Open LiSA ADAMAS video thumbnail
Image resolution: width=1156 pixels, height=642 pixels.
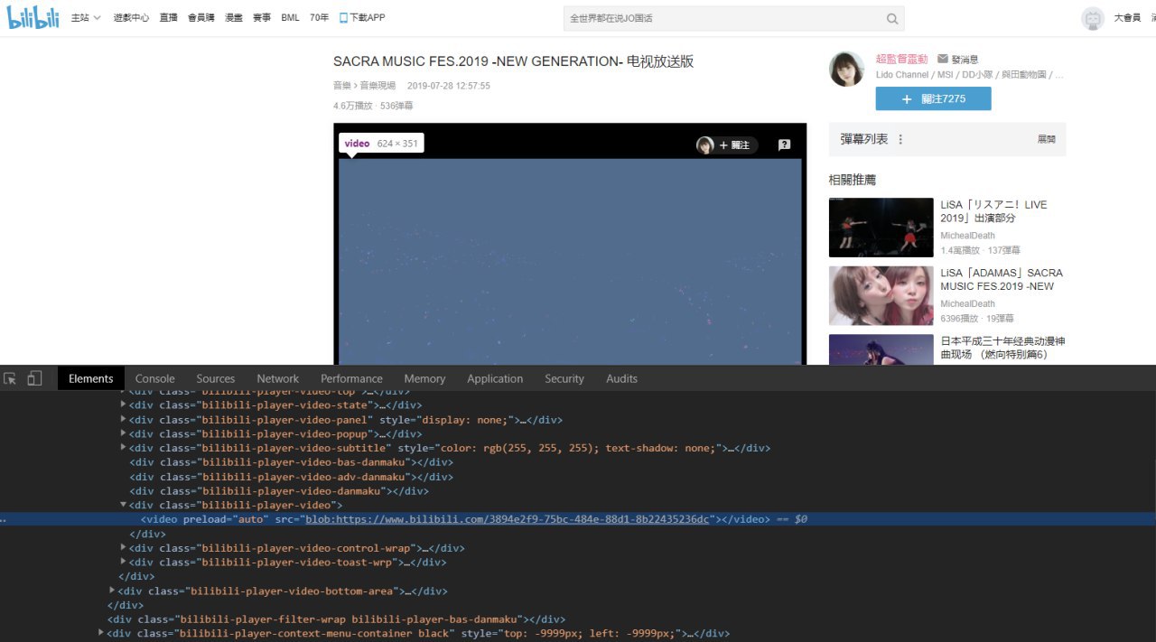[x=881, y=295]
